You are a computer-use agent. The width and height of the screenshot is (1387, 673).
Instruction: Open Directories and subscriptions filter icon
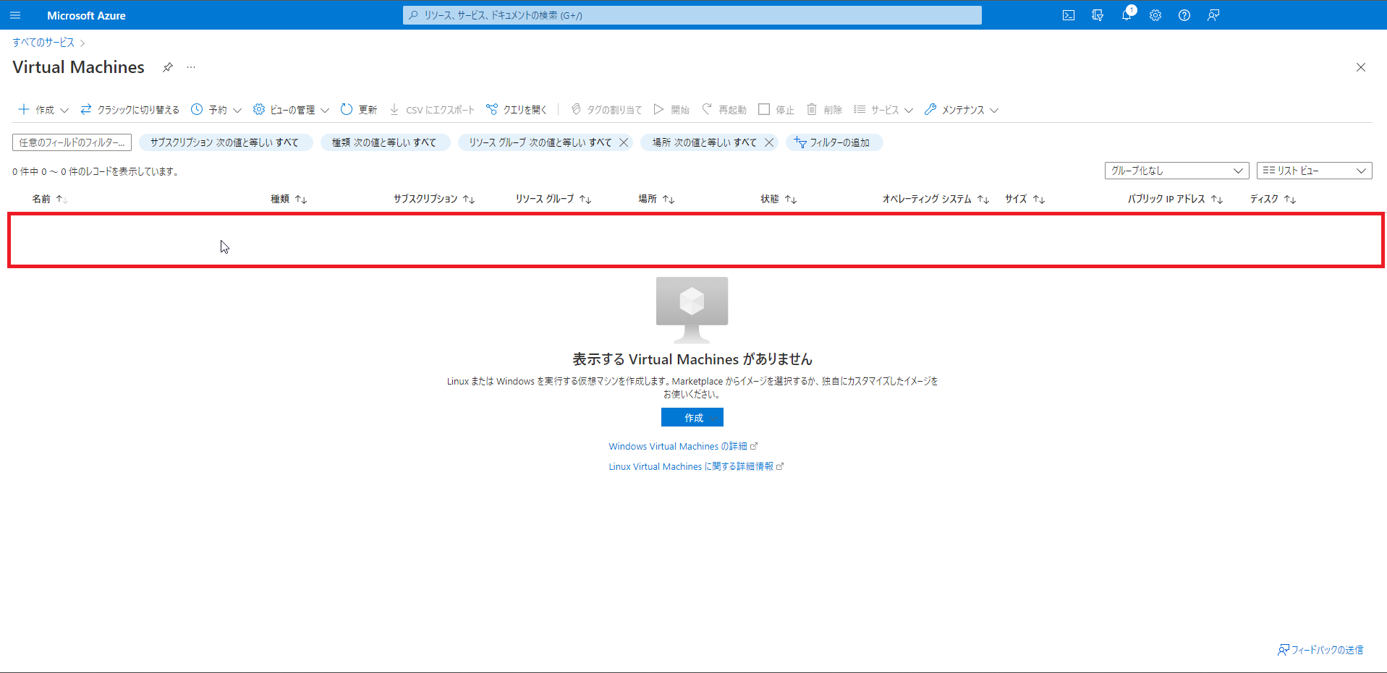click(x=1098, y=15)
